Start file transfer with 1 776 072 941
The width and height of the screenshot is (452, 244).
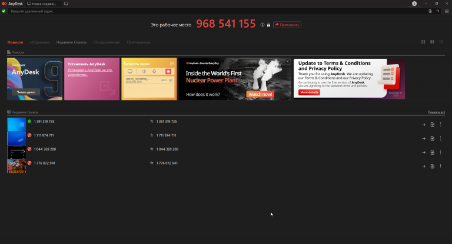tap(433, 166)
